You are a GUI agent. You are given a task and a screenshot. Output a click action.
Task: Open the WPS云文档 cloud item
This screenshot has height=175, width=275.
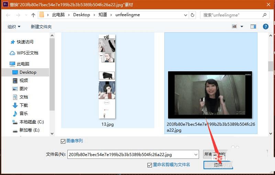coord(24,53)
